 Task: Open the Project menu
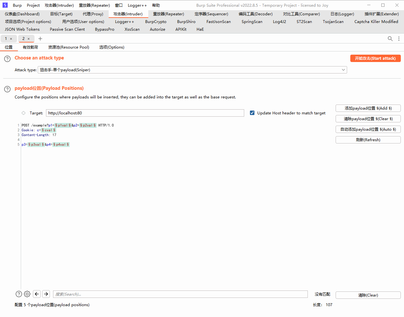[x=33, y=5]
